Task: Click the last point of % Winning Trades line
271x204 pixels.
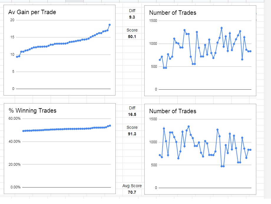Action: click(110, 126)
